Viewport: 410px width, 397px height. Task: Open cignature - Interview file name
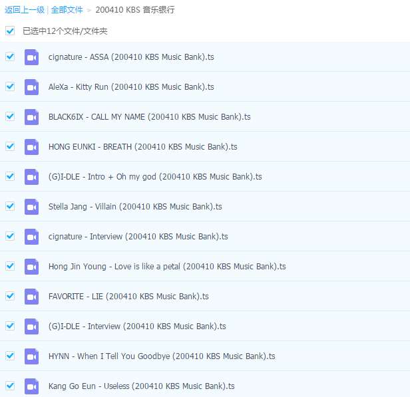(x=138, y=237)
